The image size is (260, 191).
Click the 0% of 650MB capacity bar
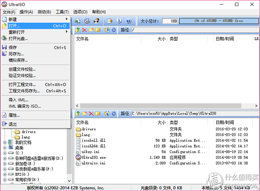(219, 21)
